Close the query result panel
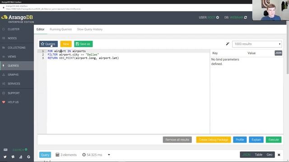Viewport: 289px width, 162px height. (x=279, y=155)
